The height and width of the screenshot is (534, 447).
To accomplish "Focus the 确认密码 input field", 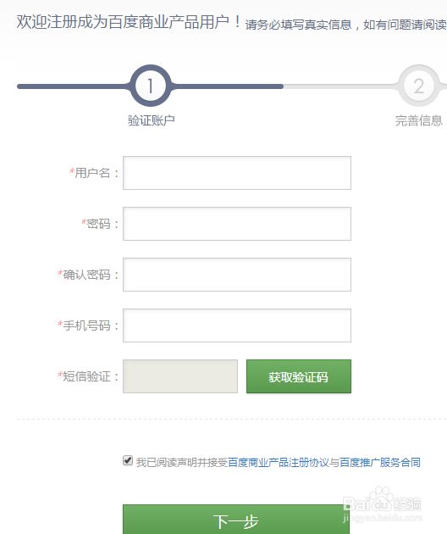I will (237, 275).
